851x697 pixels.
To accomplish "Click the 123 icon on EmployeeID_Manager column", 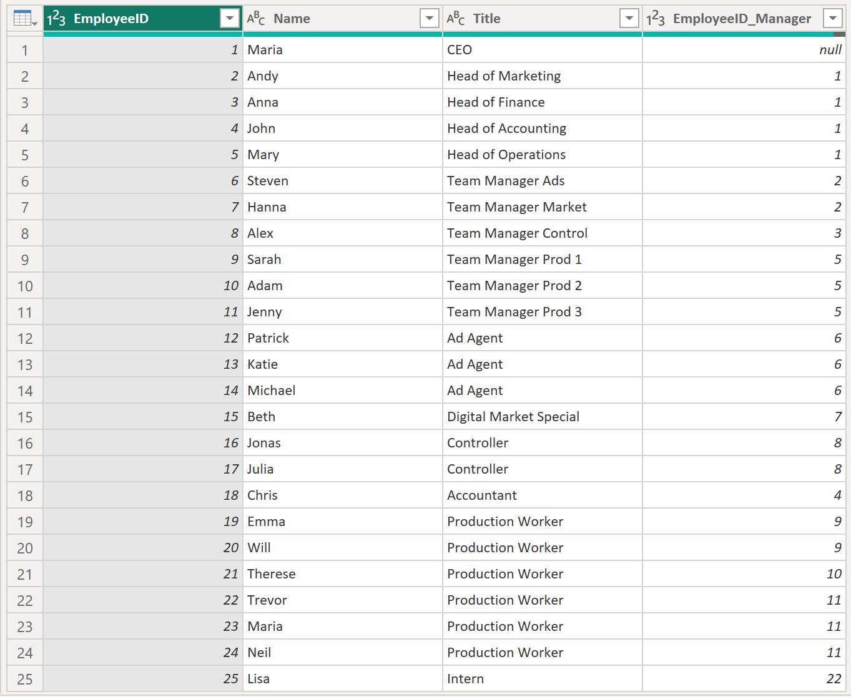I will pyautogui.click(x=657, y=18).
